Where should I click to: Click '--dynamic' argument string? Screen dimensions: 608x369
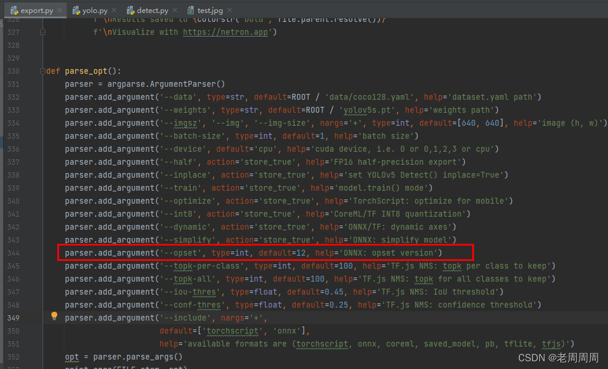click(185, 227)
